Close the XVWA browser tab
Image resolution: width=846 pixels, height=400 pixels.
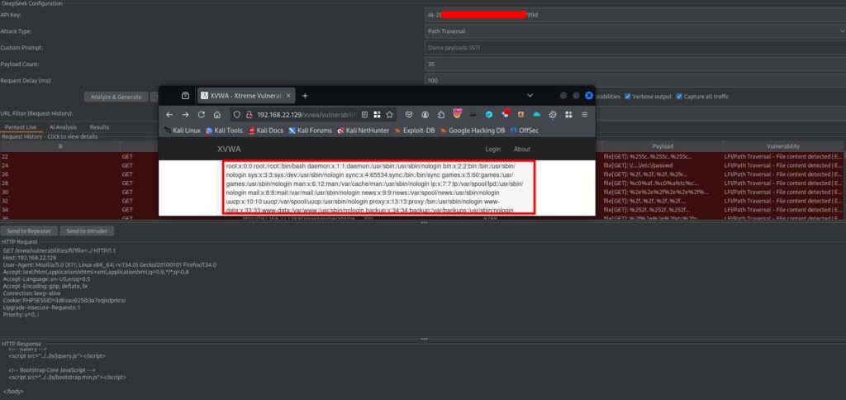[x=288, y=96]
